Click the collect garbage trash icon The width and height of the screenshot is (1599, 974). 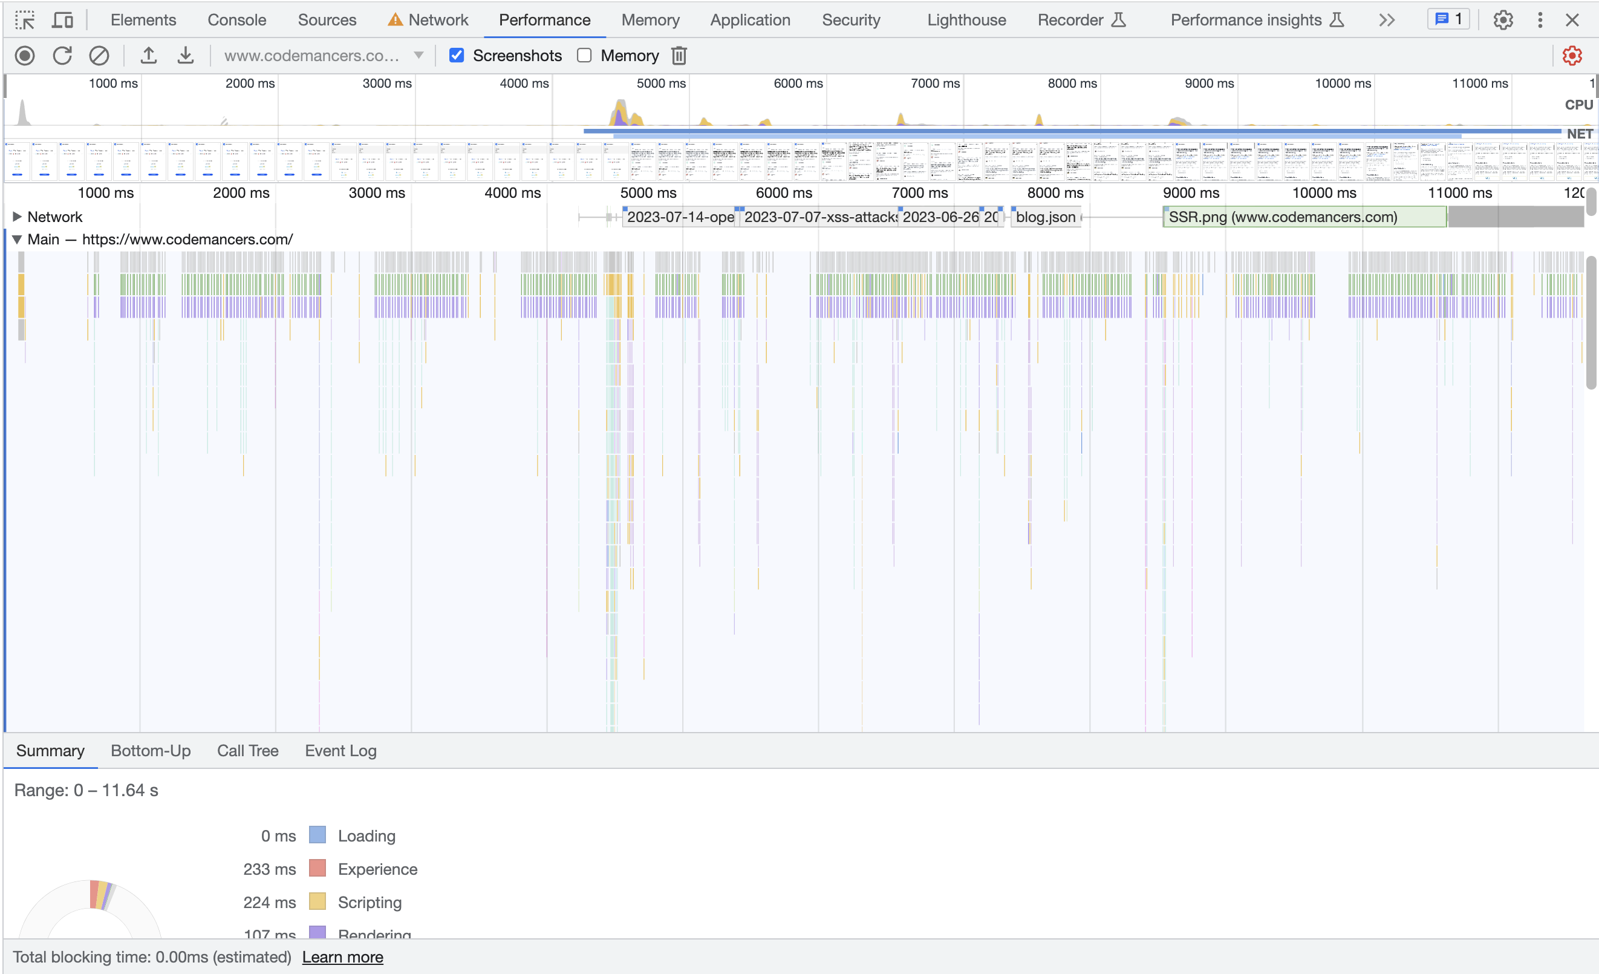click(679, 56)
